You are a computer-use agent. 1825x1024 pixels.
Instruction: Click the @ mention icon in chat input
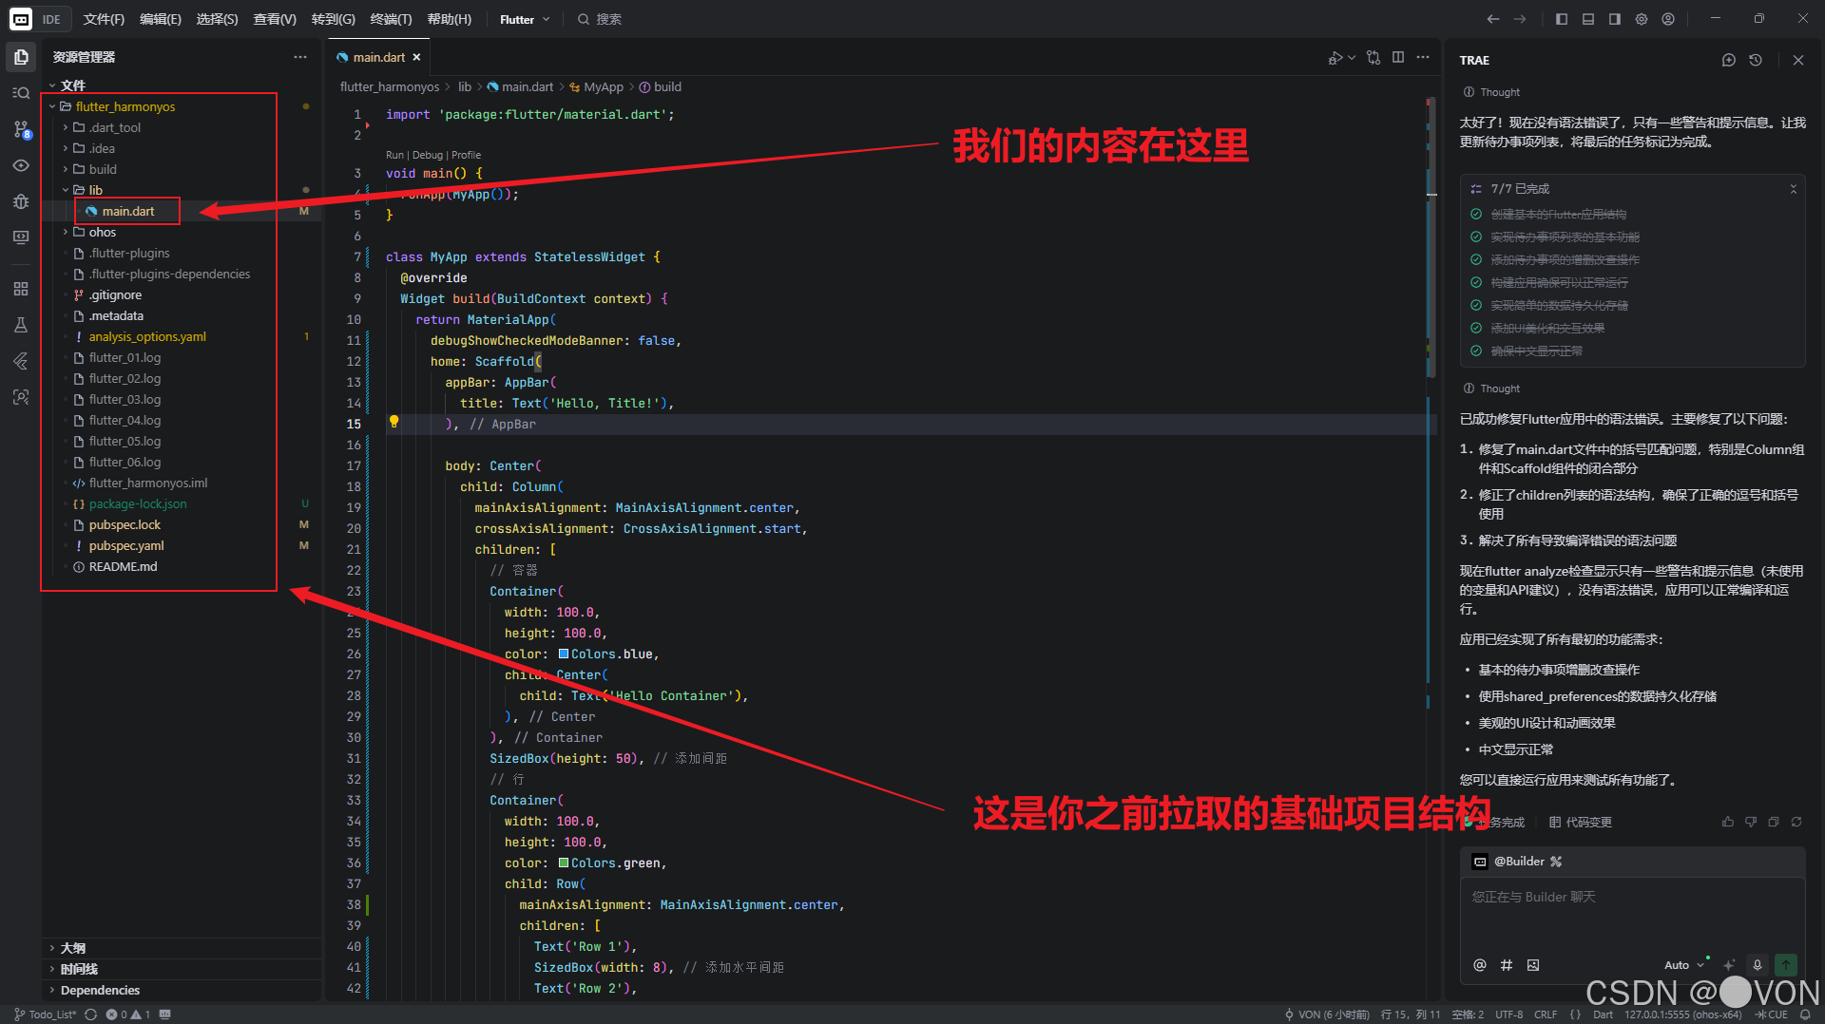coord(1480,965)
